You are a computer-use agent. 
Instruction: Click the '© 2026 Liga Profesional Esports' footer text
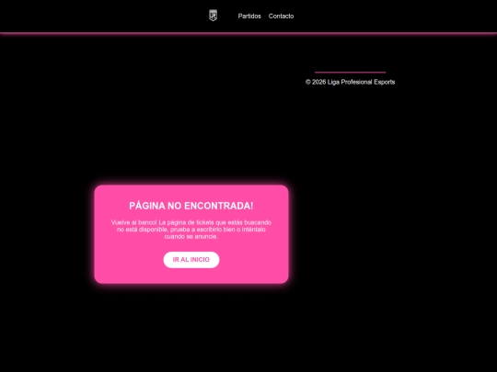pos(351,82)
